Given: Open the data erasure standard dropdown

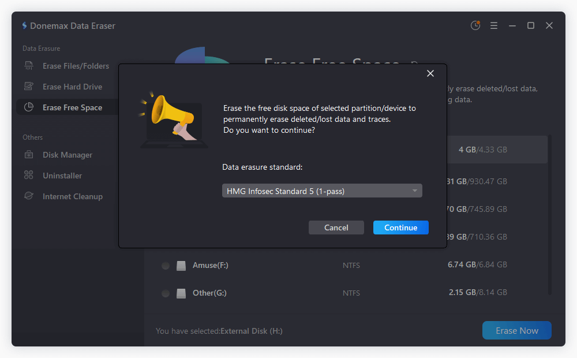Looking at the screenshot, I should click(x=322, y=191).
